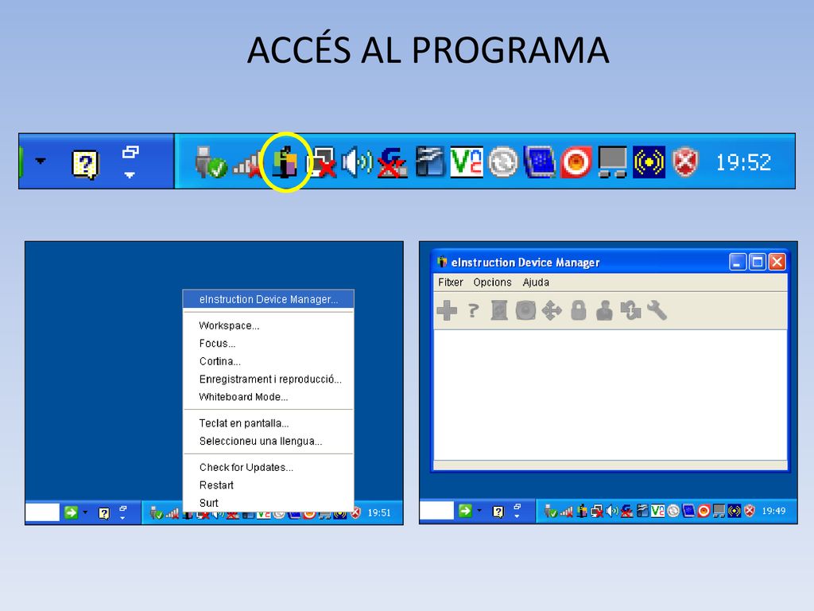Open the red security shield alert in the large strip

(x=684, y=162)
